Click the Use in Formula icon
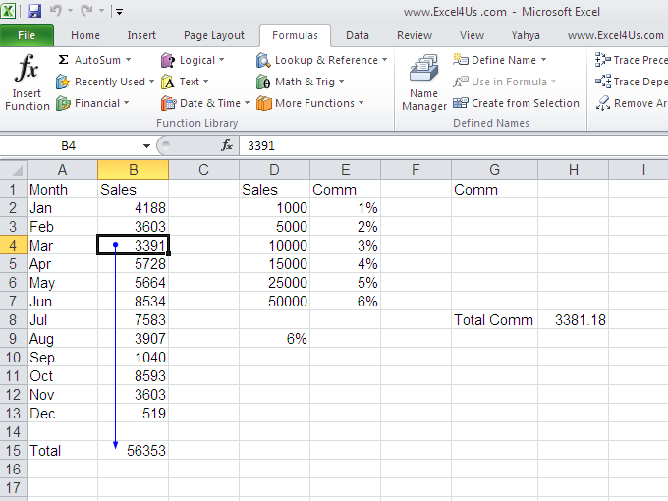The width and height of the screenshot is (668, 501). click(461, 81)
